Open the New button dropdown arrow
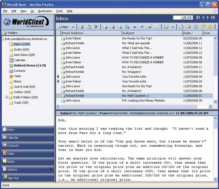219x189 pixels. pyautogui.click(x=73, y=27)
